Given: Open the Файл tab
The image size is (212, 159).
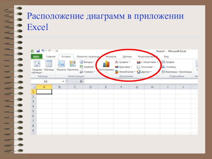Looking at the screenshot, I should [37, 56].
